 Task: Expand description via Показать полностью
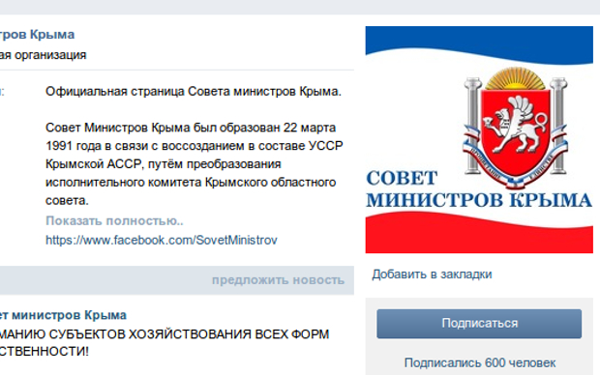click(114, 221)
